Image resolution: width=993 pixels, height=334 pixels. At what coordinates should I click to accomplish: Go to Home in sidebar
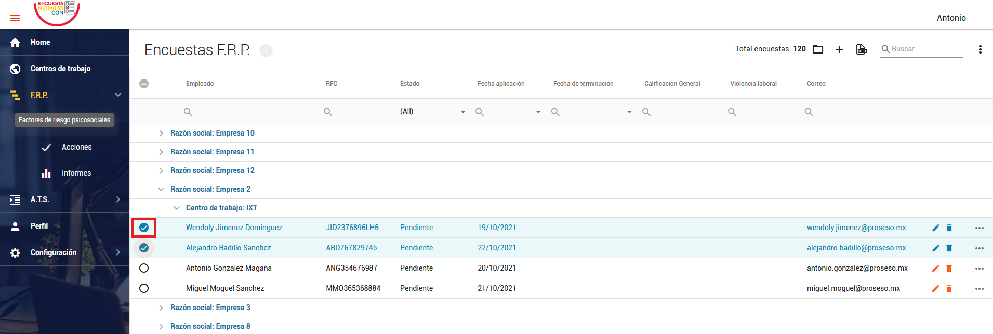click(x=64, y=42)
